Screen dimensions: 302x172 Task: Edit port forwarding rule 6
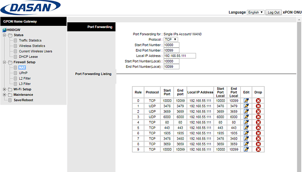click(246, 133)
